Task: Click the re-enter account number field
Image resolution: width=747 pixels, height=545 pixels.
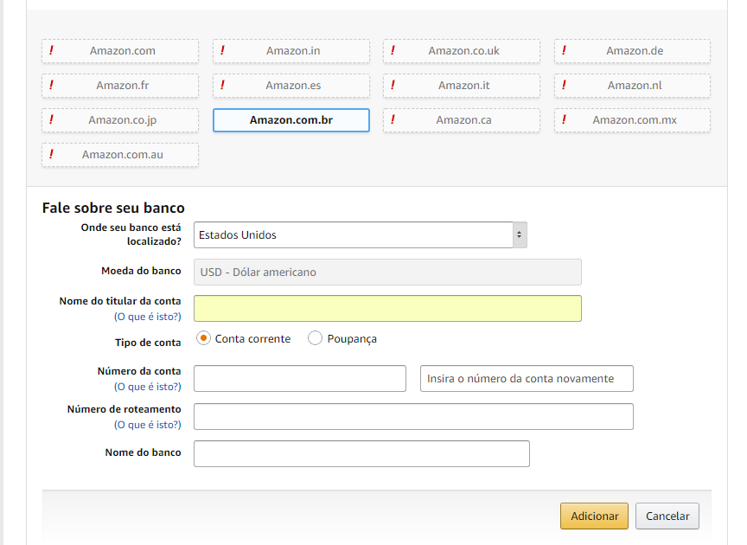Action: pyautogui.click(x=527, y=378)
